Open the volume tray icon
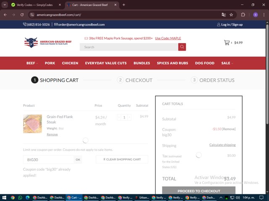The height and width of the screenshot is (201, 269). pyautogui.click(x=237, y=198)
